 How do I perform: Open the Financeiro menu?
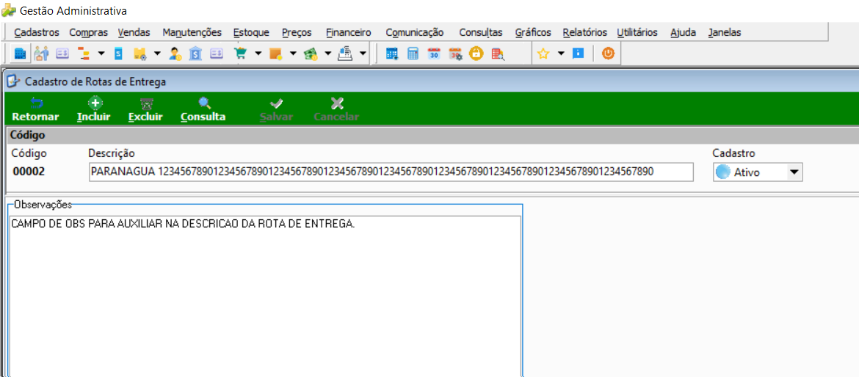(349, 32)
